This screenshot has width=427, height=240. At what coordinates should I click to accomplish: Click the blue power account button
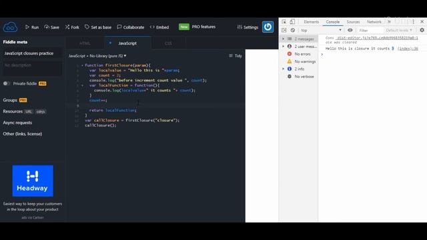point(268,27)
